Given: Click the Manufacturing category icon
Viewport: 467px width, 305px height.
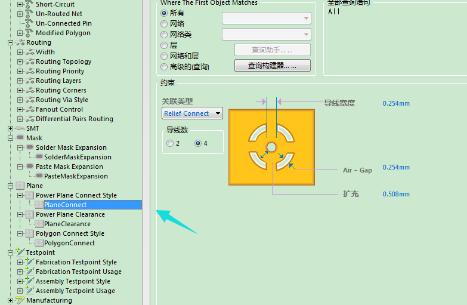Looking at the screenshot, I should pos(20,300).
